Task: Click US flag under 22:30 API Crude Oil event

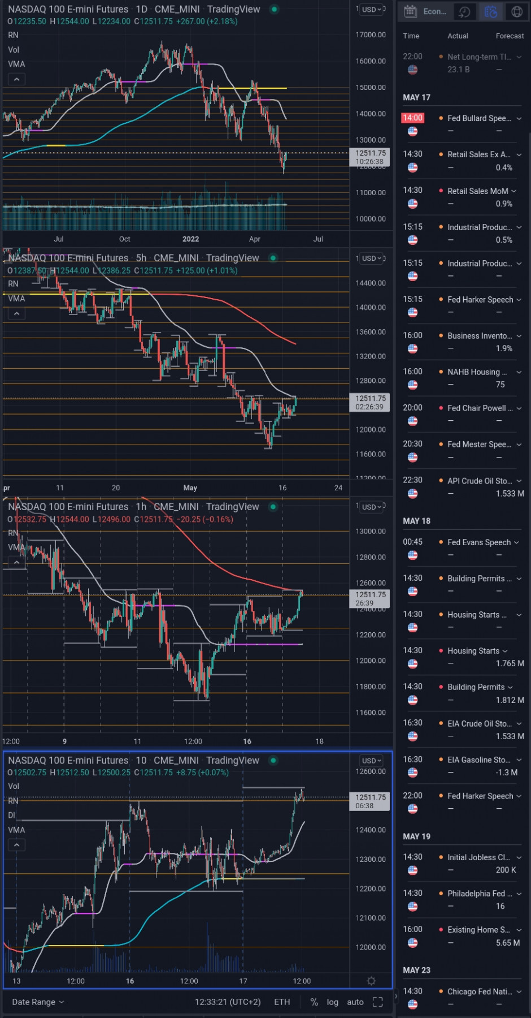Action: coord(413,493)
